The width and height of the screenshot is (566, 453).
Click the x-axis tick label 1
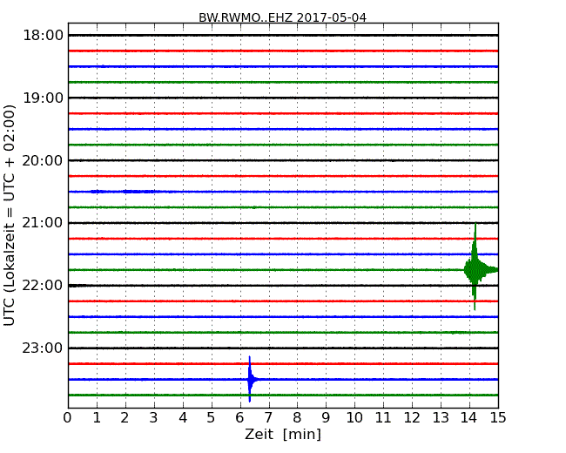[x=97, y=417]
